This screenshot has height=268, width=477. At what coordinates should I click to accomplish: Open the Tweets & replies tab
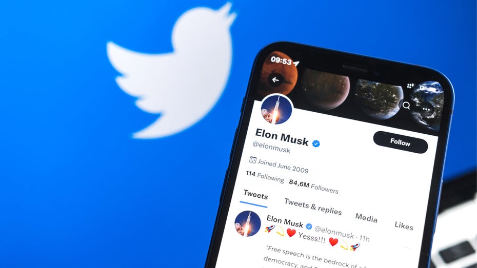coord(313,207)
